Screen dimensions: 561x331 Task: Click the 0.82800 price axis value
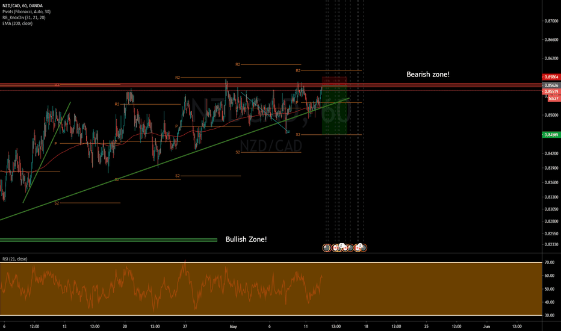[551, 221]
